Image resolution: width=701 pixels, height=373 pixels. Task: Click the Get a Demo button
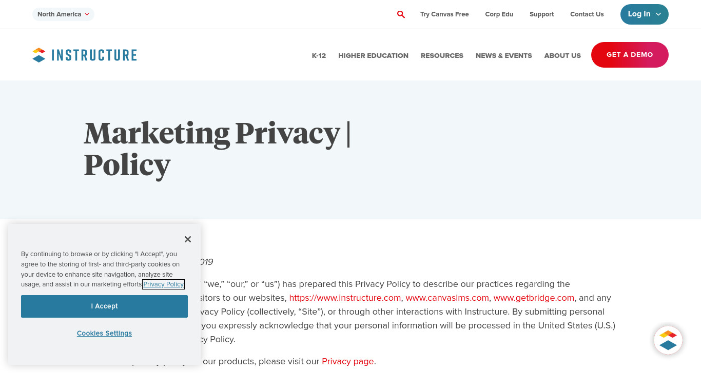[x=630, y=55]
